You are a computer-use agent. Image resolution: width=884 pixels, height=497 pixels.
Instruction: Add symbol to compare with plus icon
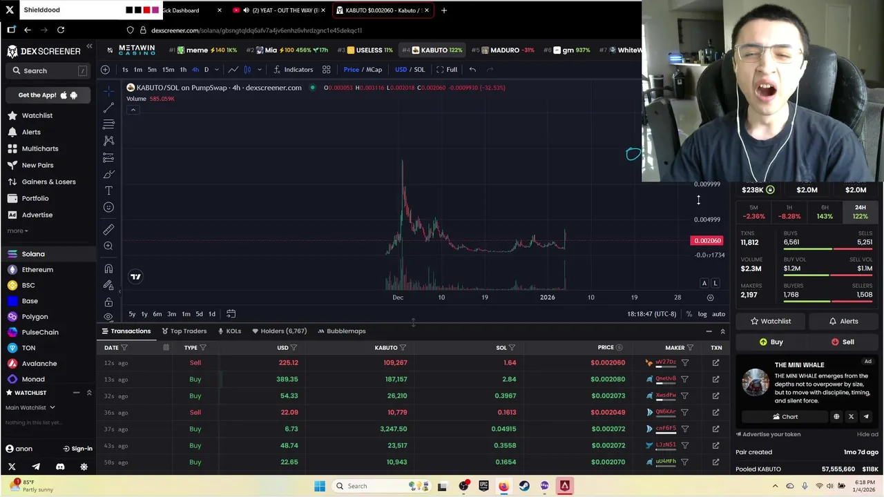105,69
